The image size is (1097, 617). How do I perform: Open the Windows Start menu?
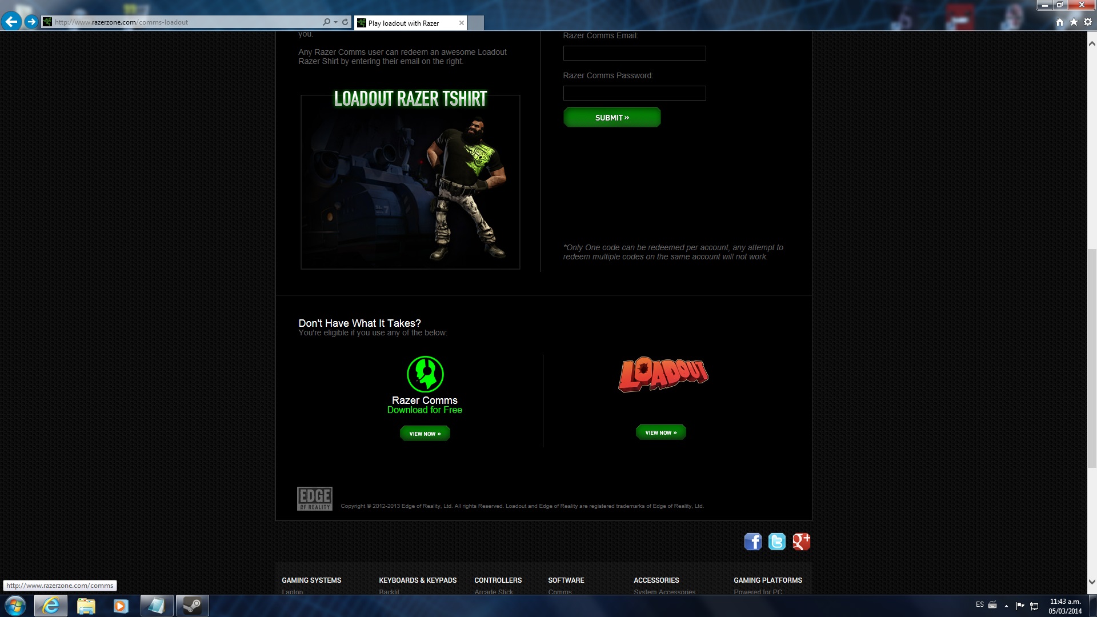point(15,606)
